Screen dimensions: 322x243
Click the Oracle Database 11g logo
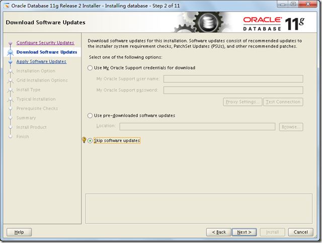[274, 24]
